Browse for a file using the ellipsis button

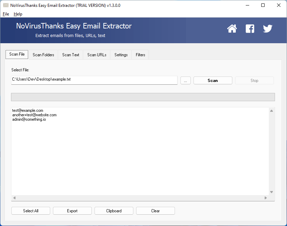pos(185,80)
